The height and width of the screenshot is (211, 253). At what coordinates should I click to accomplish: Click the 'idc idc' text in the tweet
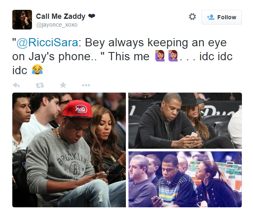tap(216, 57)
